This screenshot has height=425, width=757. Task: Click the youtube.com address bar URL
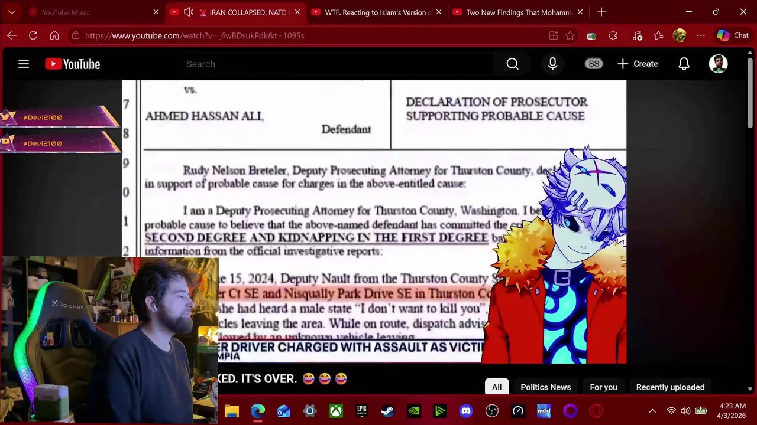click(195, 35)
